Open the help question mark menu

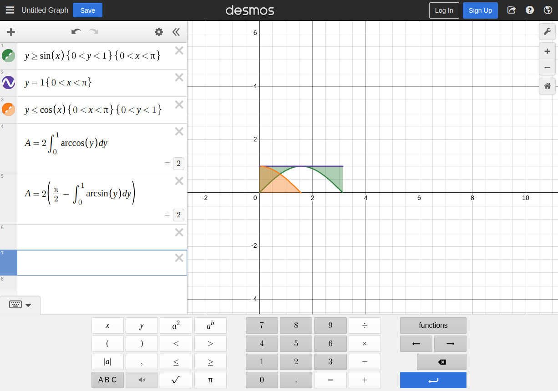(x=529, y=10)
